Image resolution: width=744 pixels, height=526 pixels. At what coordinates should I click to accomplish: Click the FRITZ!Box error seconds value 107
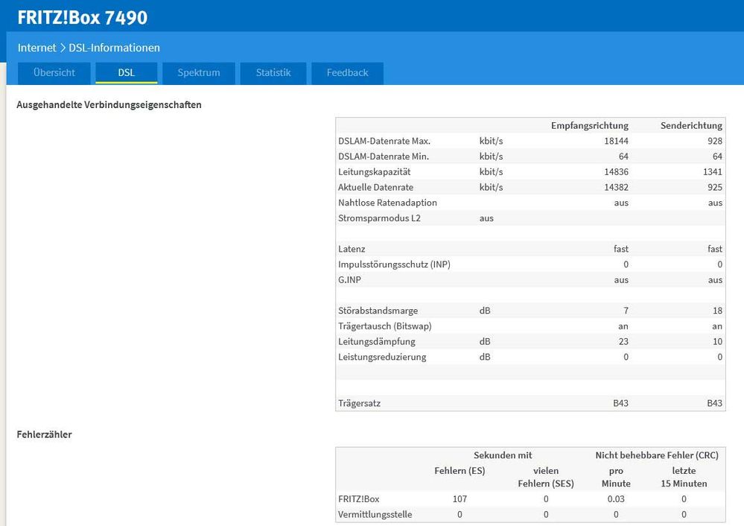[x=459, y=499]
